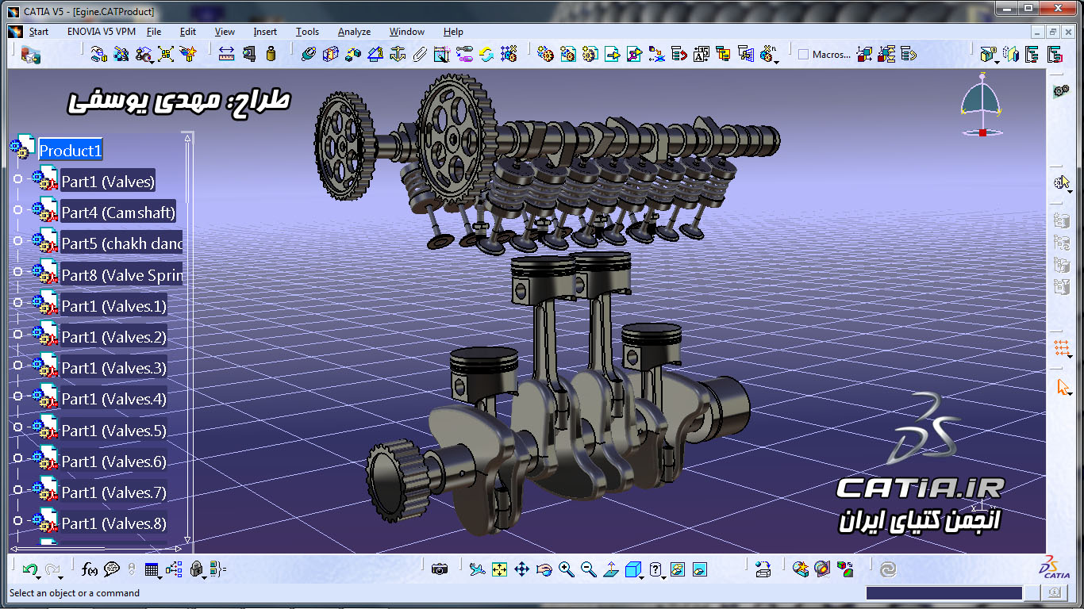The width and height of the screenshot is (1084, 609).
Task: Click the Undo icon in bottom toolbar
Action: point(30,569)
